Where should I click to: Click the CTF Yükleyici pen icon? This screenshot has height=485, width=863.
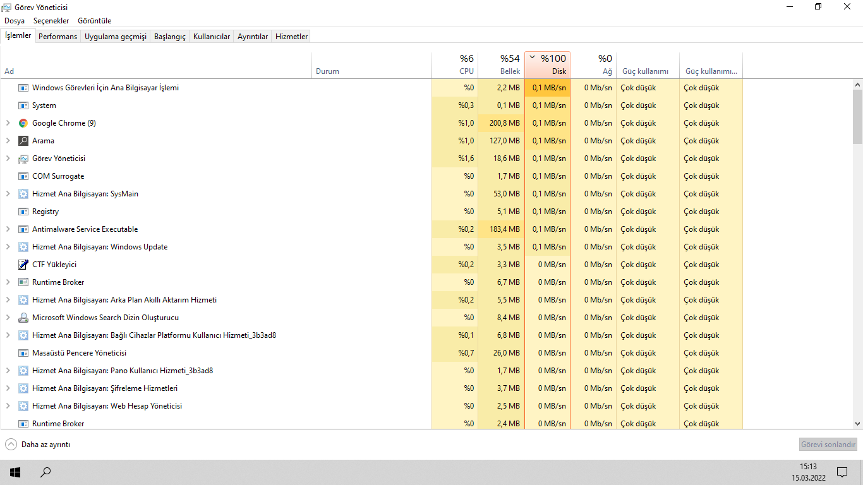click(23, 265)
